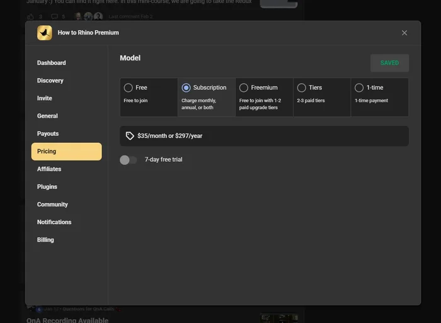This screenshot has width=441, height=323.
Task: Close the settings dialog with the X
Action: [x=404, y=33]
